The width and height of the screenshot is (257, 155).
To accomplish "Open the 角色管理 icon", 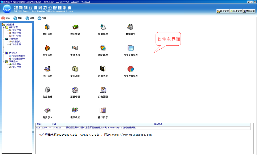I will coord(103,90).
